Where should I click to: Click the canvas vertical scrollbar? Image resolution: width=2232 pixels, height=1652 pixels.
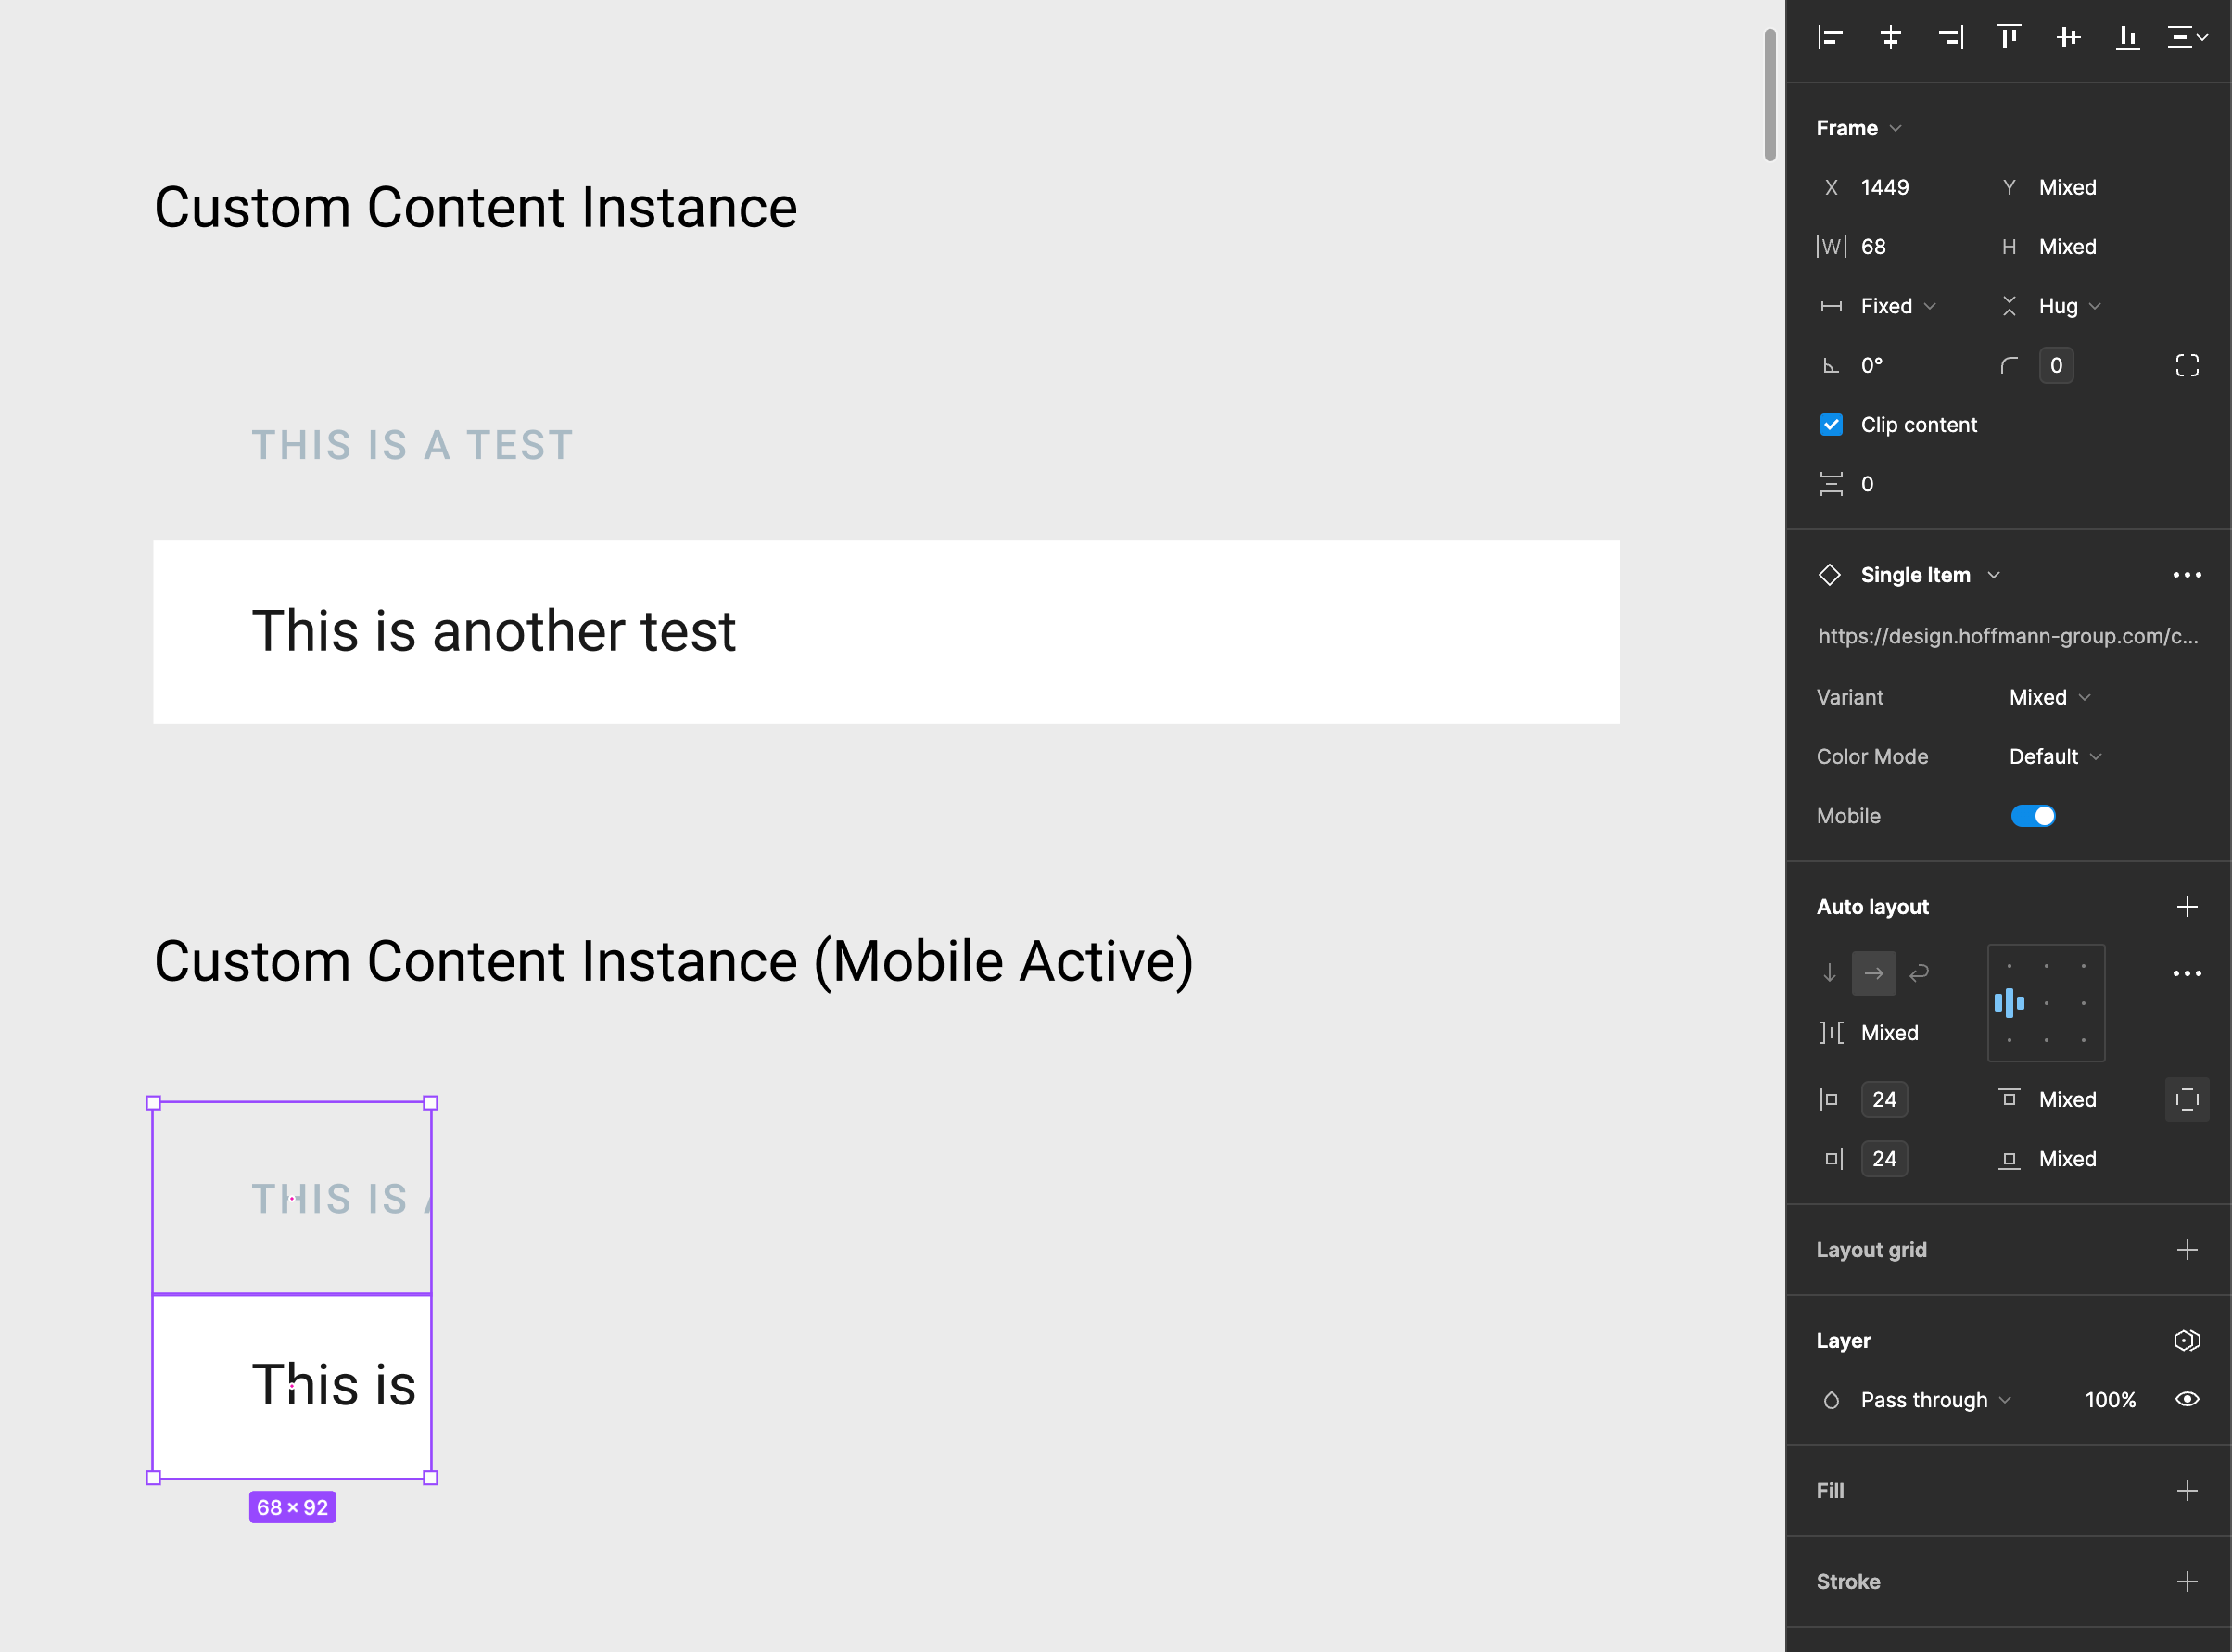[x=1769, y=95]
